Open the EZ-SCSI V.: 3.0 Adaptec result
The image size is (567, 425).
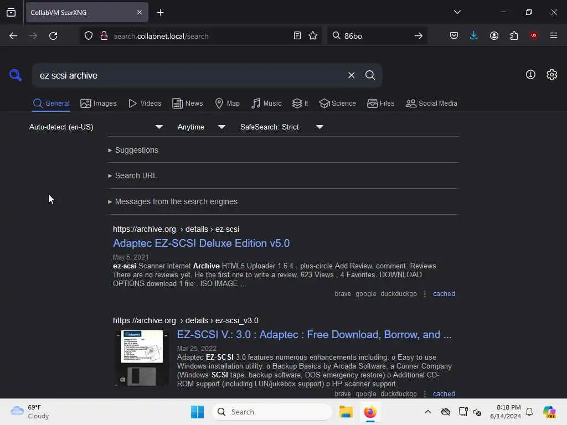point(315,335)
